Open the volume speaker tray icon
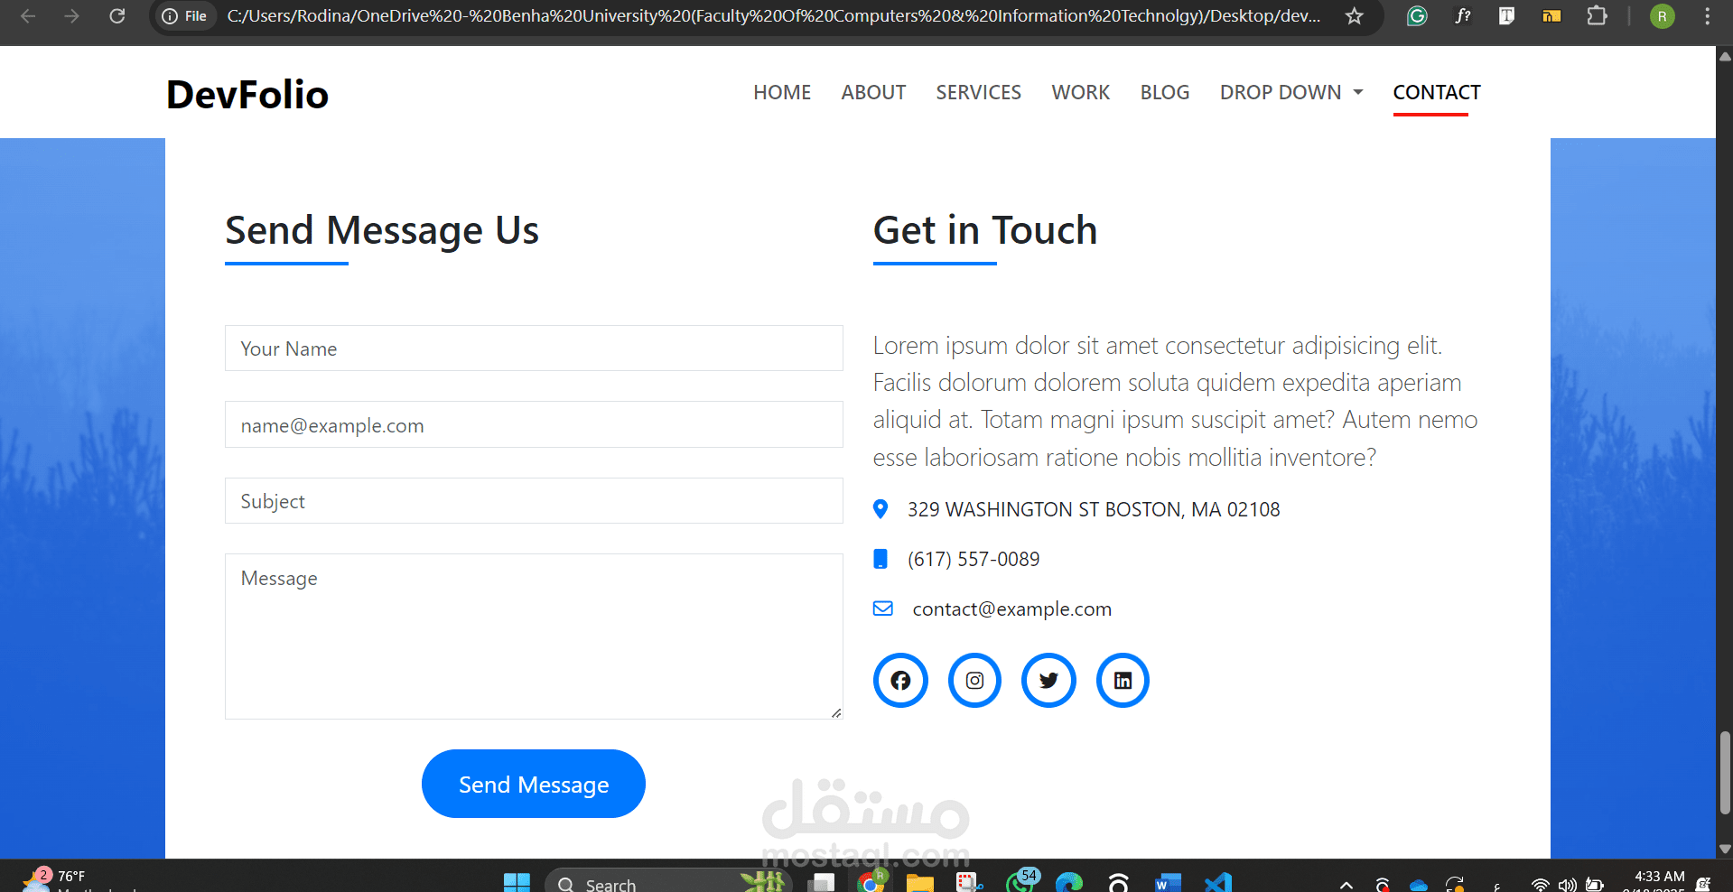Screen dimensions: 1733x892 pos(1567,885)
